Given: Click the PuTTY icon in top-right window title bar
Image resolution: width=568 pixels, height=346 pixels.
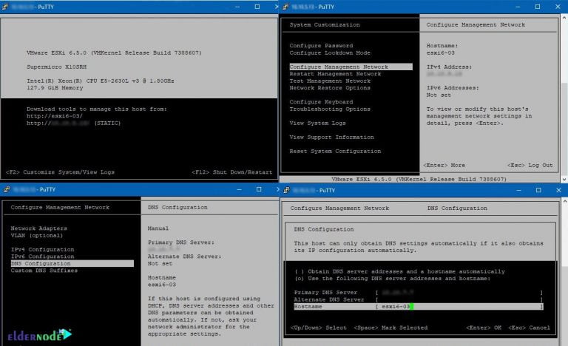Looking at the screenshot, I should pos(285,7).
